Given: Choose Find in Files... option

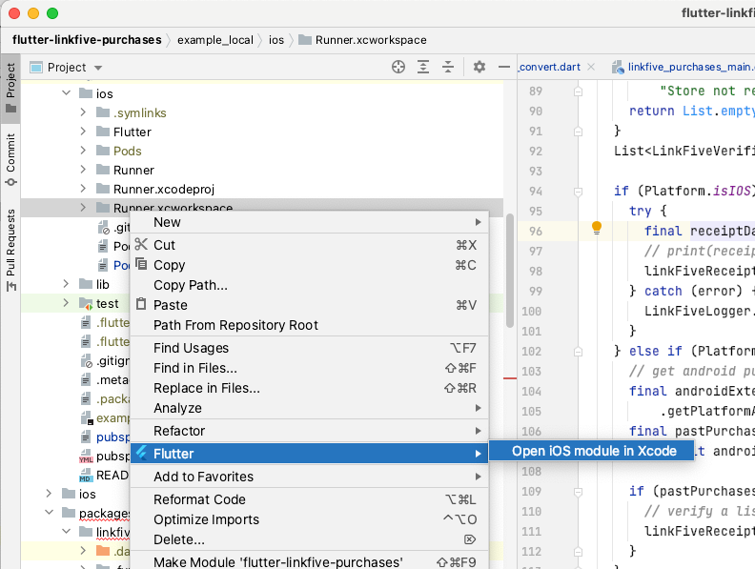Looking at the screenshot, I should pyautogui.click(x=309, y=368).
